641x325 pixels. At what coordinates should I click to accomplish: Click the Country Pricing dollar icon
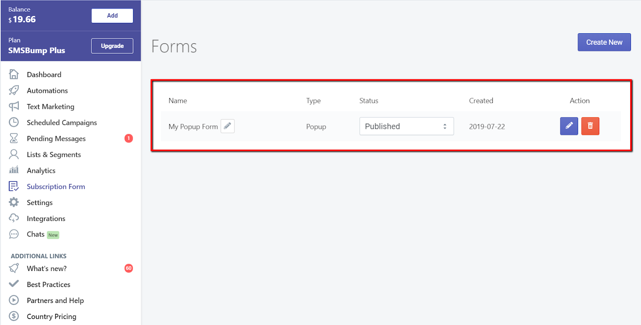(x=14, y=316)
